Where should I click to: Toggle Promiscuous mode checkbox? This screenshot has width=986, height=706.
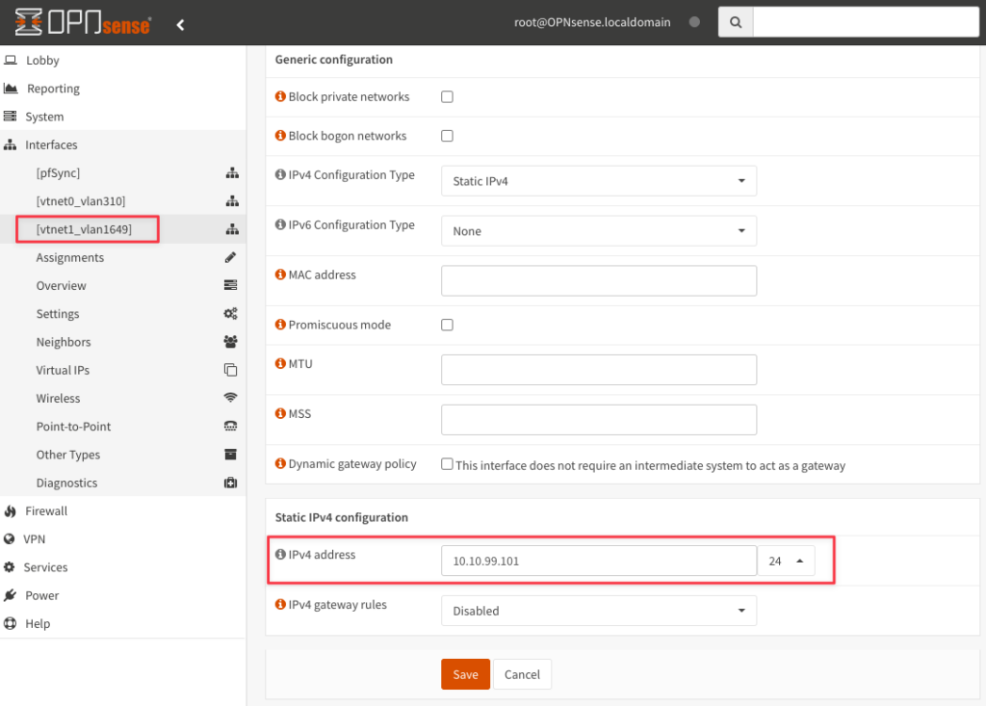pos(447,325)
